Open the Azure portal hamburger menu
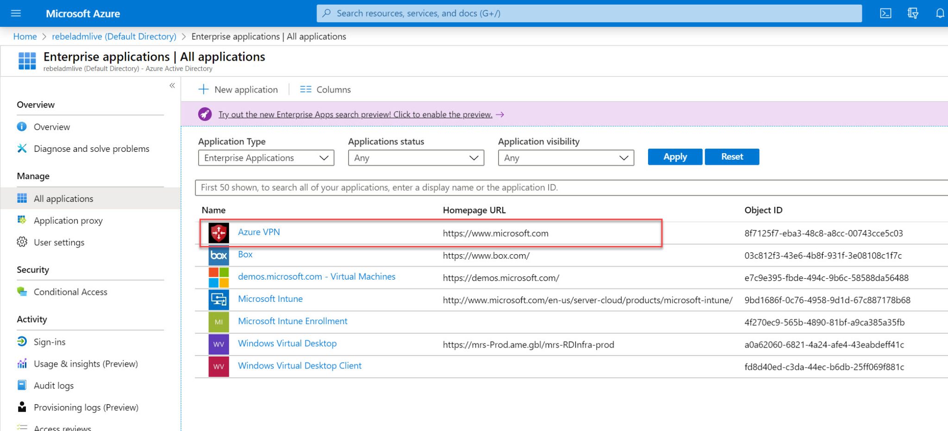948x431 pixels. pos(16,13)
